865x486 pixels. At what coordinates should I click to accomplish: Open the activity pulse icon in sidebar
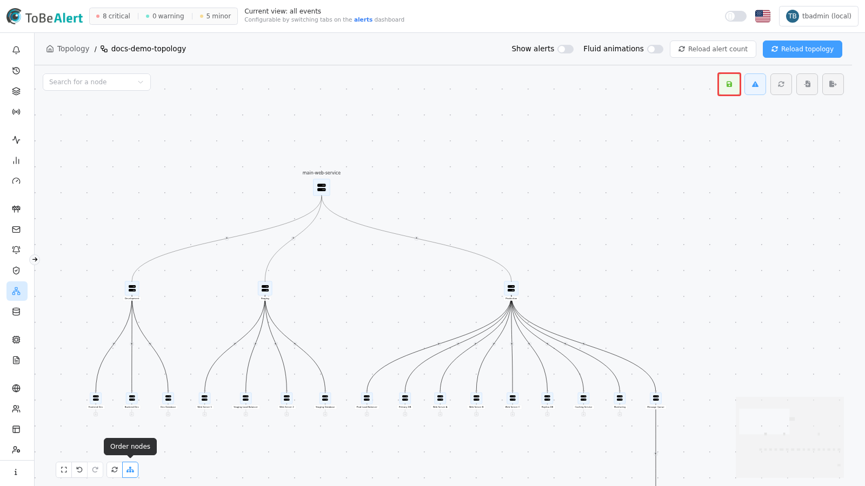click(x=16, y=140)
